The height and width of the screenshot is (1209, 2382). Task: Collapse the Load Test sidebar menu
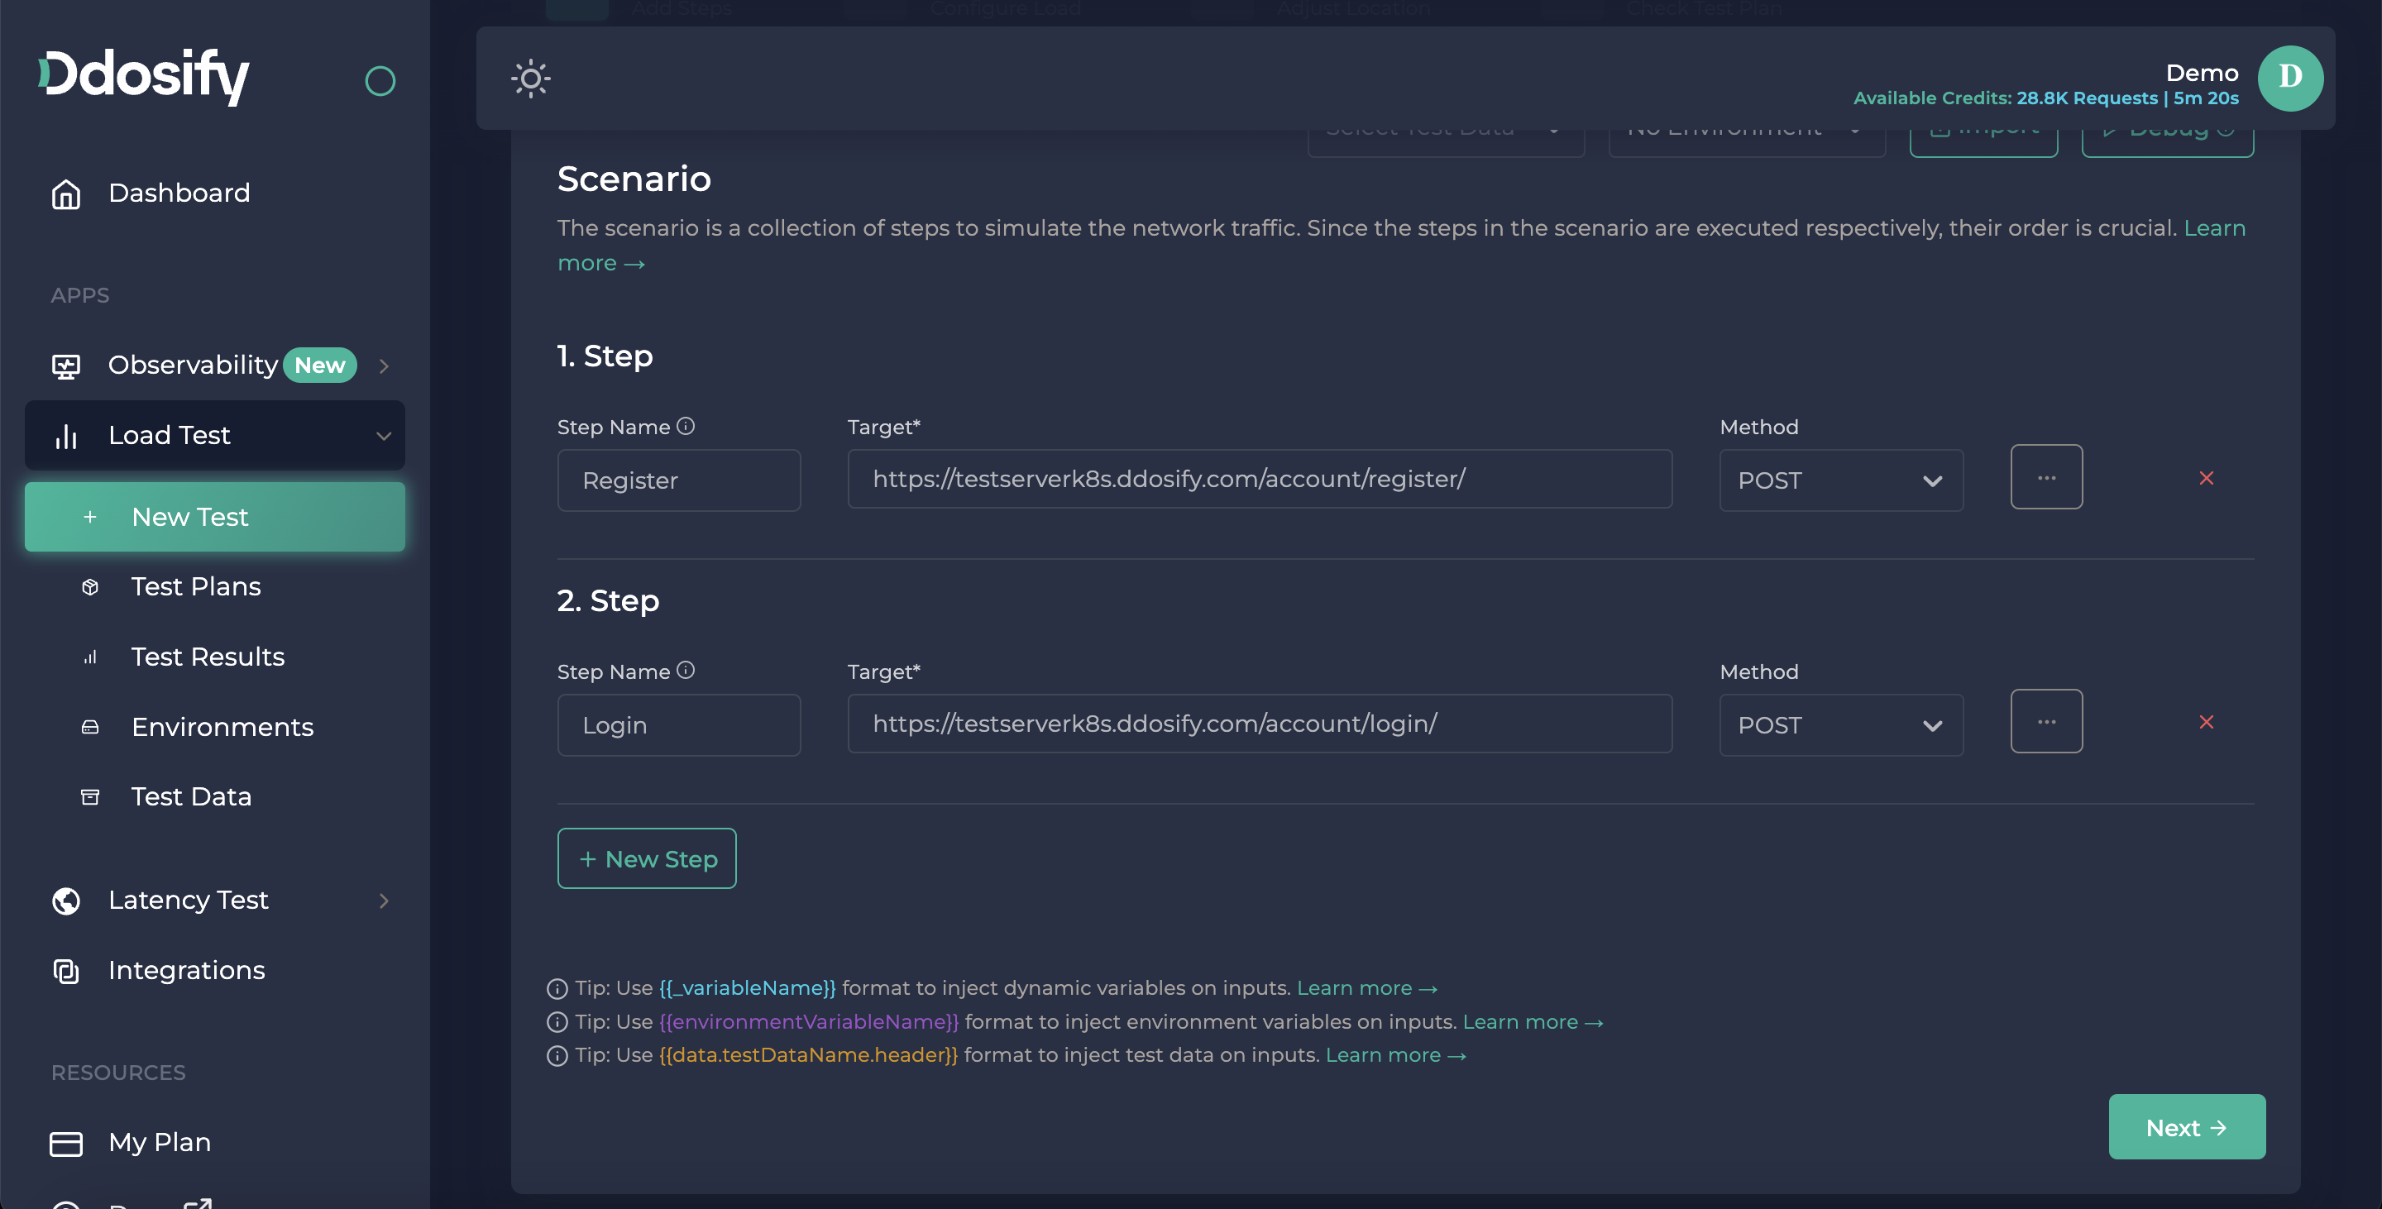pyautogui.click(x=383, y=435)
